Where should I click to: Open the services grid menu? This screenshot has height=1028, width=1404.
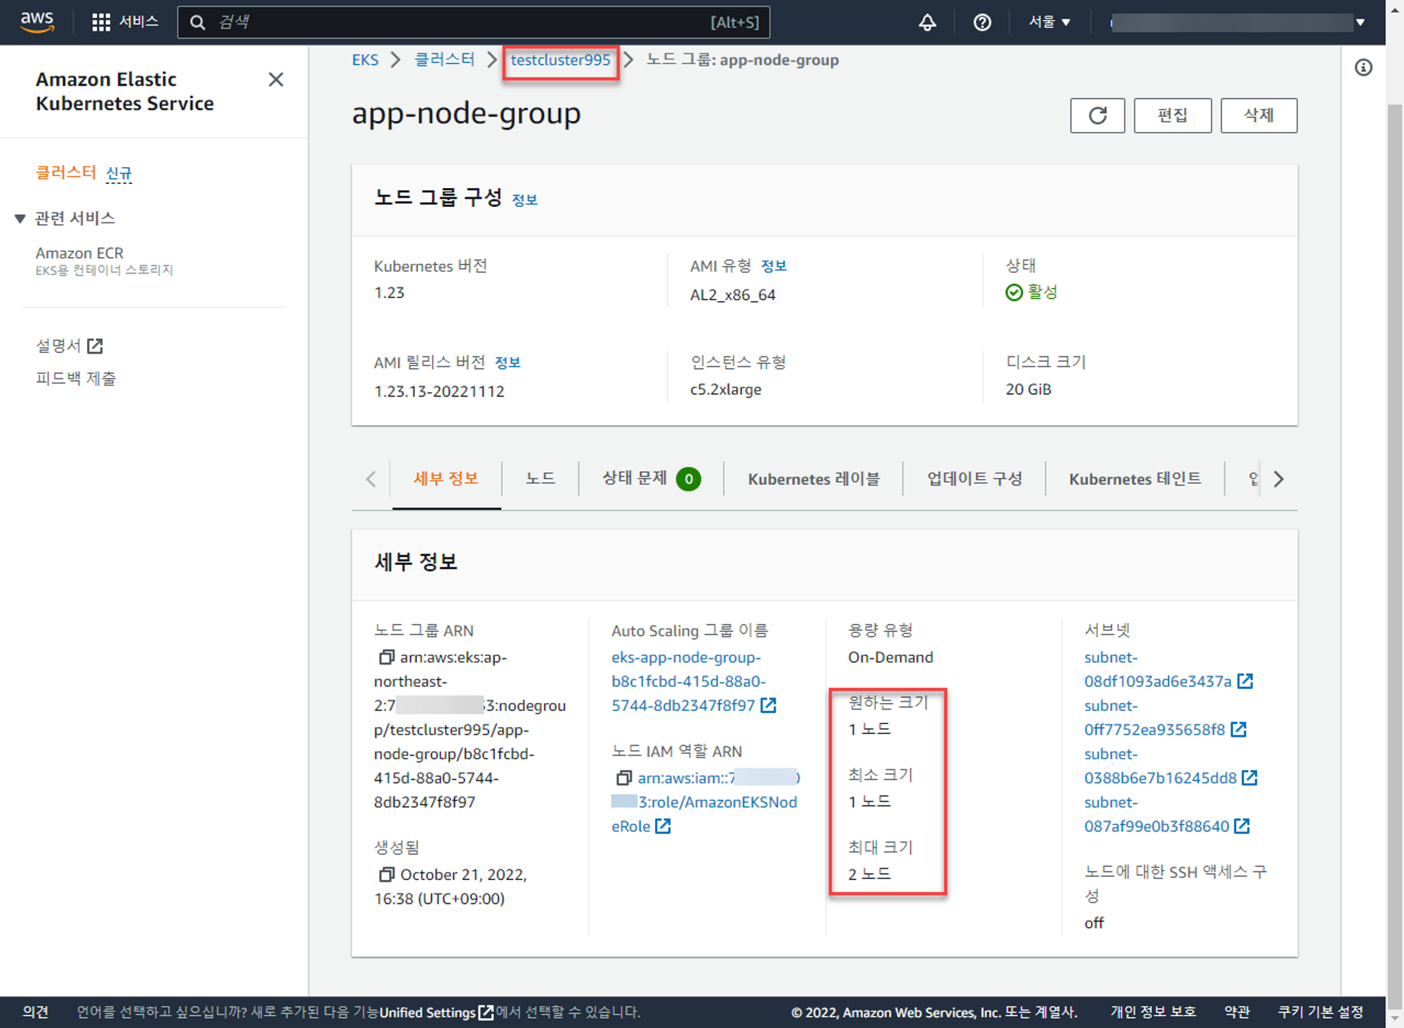(x=101, y=22)
